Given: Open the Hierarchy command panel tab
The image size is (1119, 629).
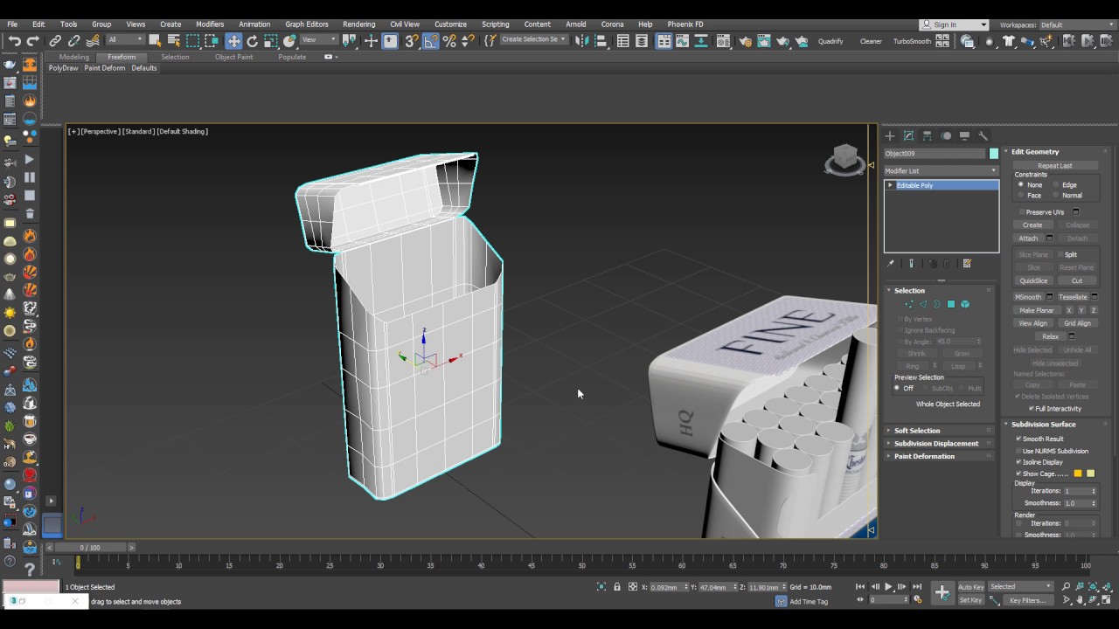Looking at the screenshot, I should click(x=928, y=136).
